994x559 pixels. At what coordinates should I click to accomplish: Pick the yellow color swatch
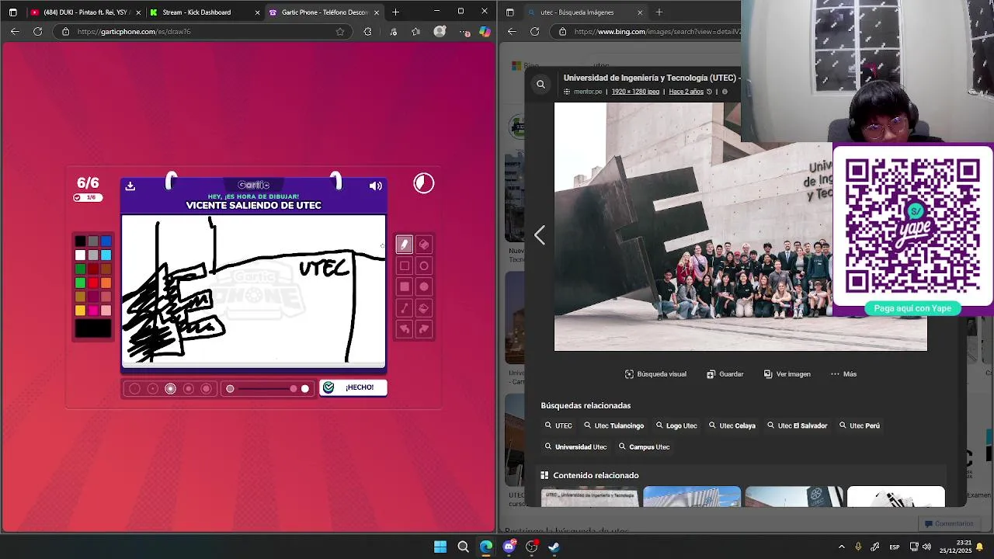[80, 311]
